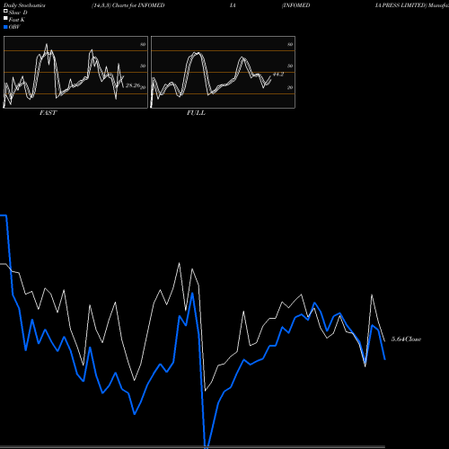
Task: Select the 'Slow D' legend label
Action: click(18, 13)
